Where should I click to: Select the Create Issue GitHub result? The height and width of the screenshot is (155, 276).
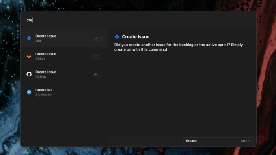(64, 74)
